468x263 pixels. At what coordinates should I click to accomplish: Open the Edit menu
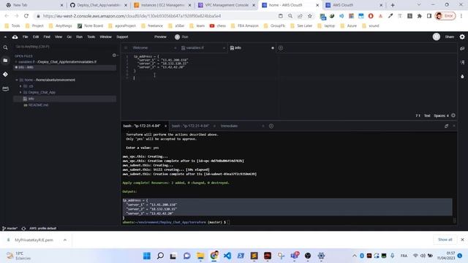(36, 37)
